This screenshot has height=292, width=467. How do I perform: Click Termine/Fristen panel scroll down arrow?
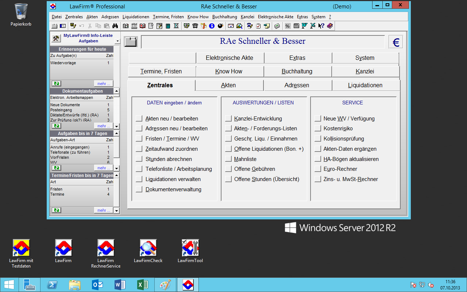pos(116,211)
